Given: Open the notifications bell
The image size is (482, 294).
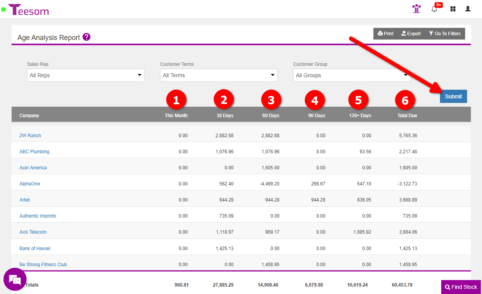Looking at the screenshot, I should click(435, 9).
